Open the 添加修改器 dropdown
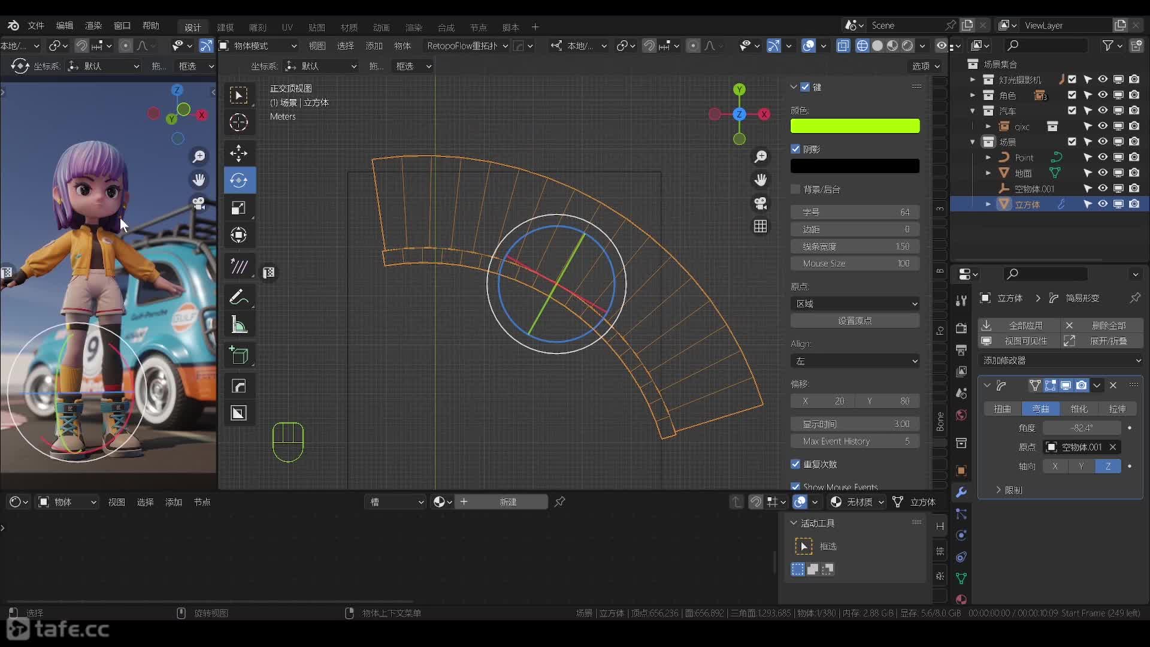 pos(1061,361)
